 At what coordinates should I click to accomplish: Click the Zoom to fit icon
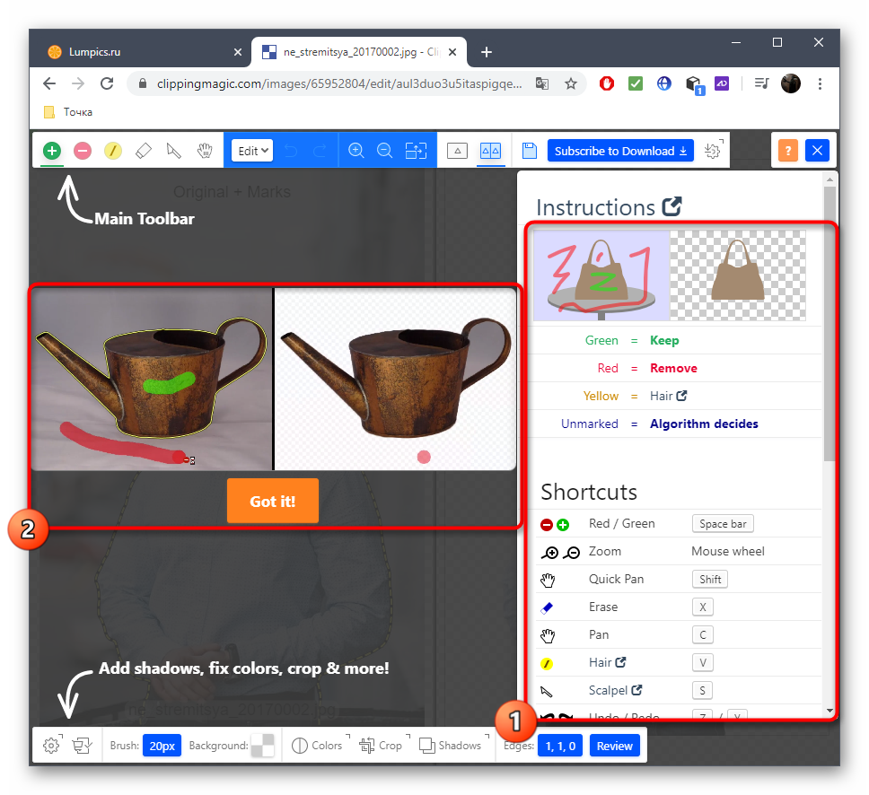416,151
